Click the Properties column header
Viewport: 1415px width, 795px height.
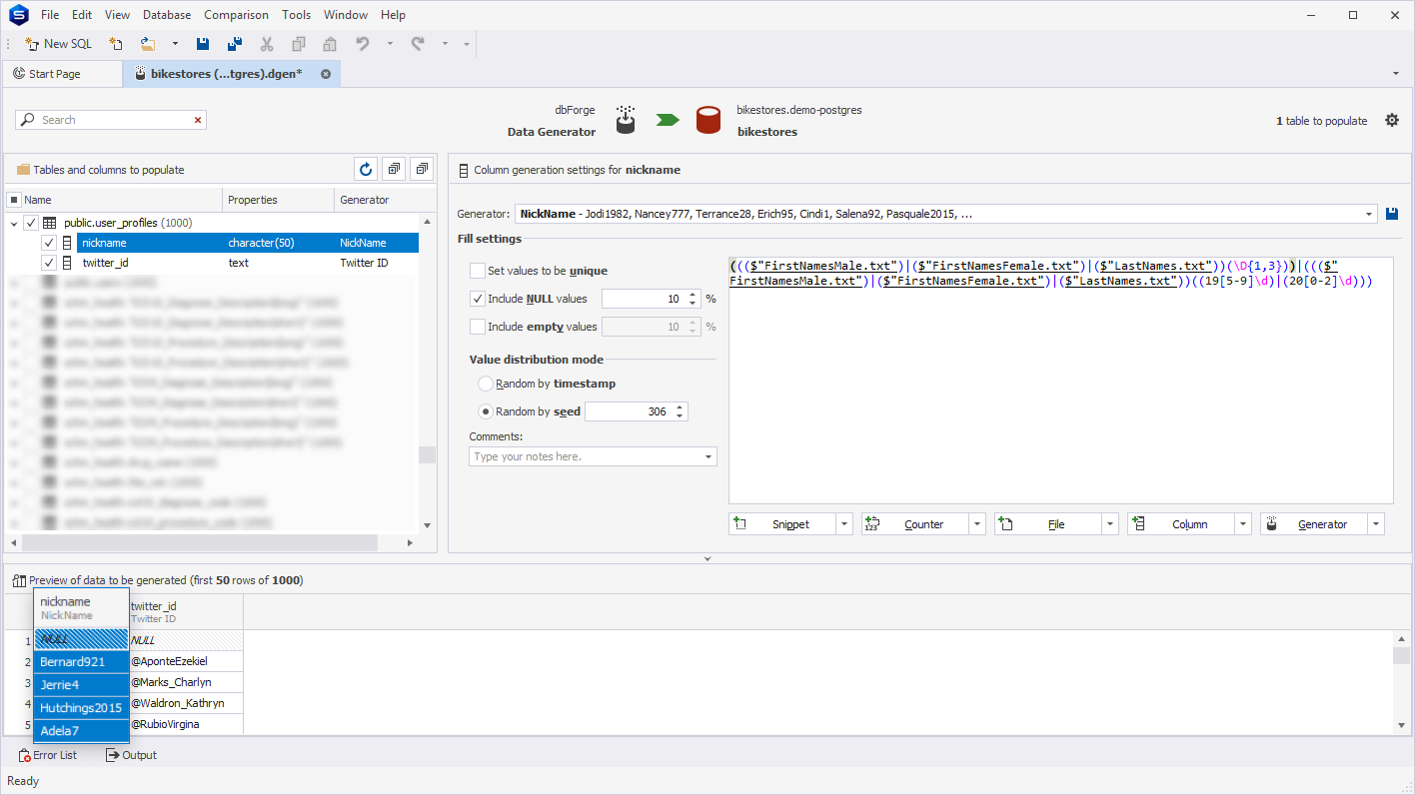point(278,200)
